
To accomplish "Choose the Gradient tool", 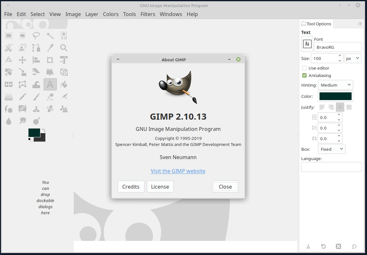I will click(9, 96).
